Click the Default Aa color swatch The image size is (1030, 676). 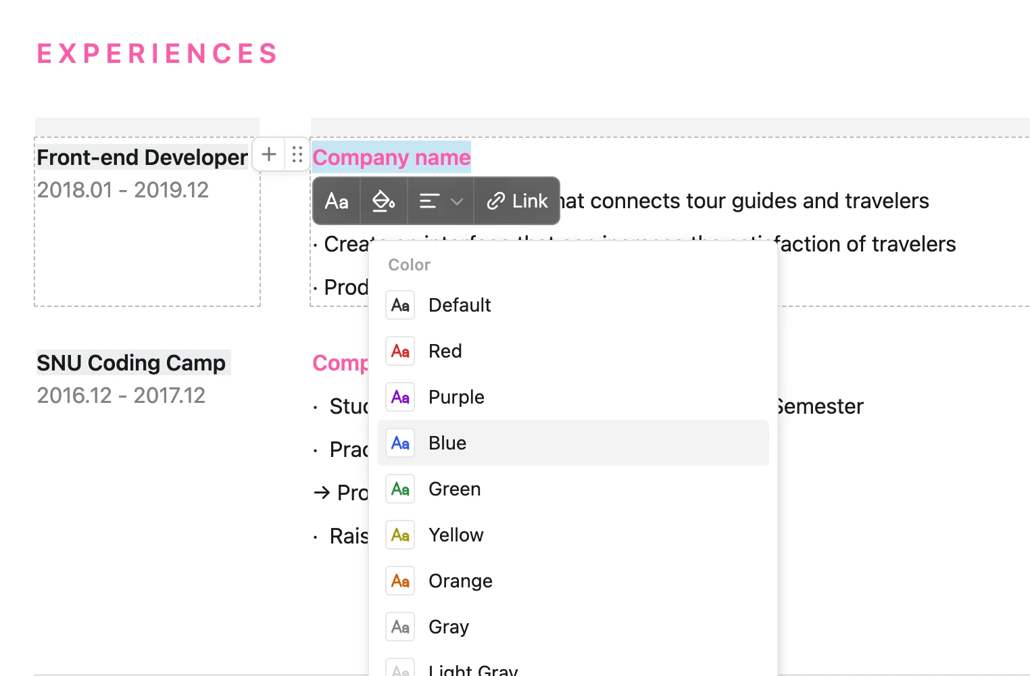400,305
